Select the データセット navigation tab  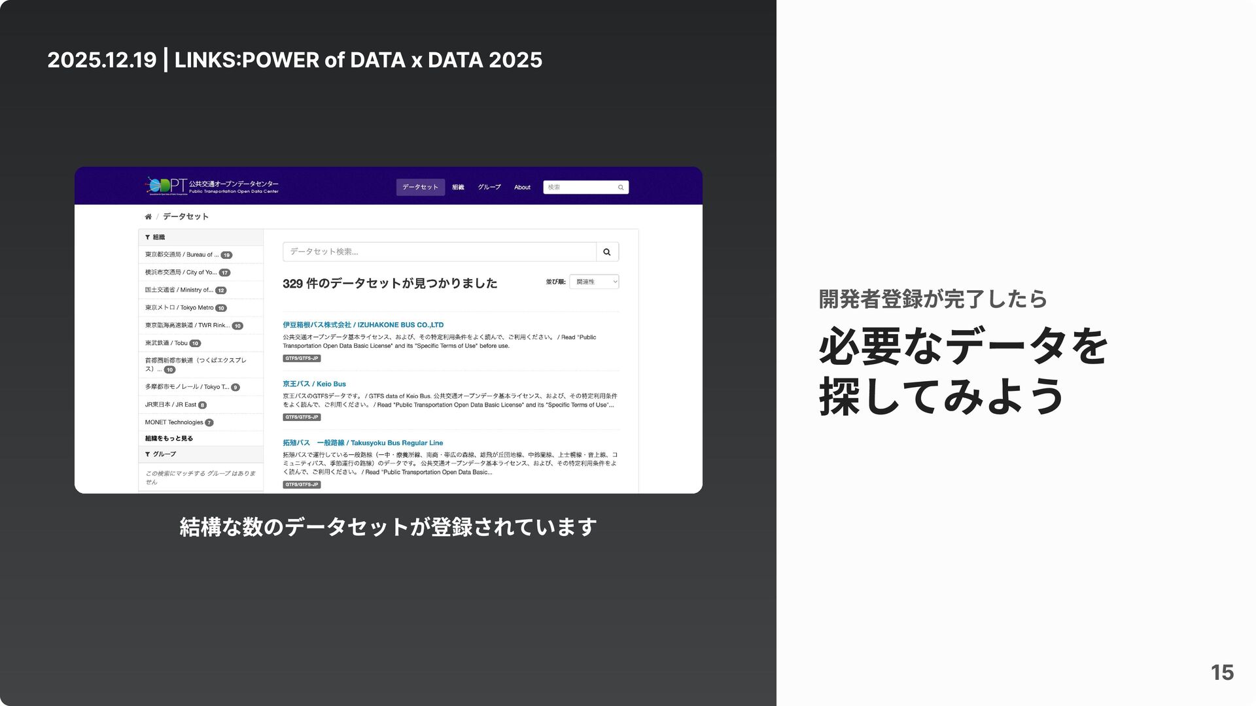click(420, 188)
